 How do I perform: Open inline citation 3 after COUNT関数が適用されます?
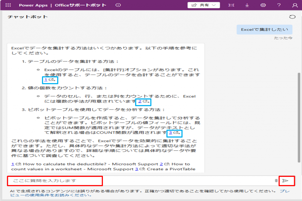(170, 132)
